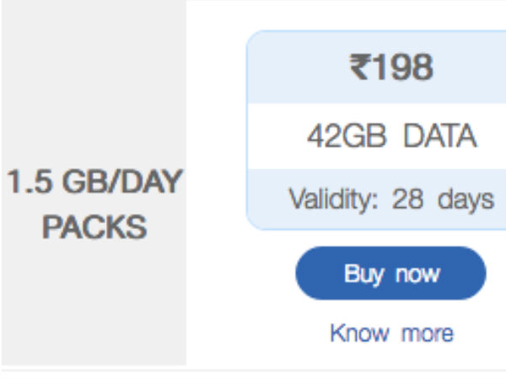Image resolution: width=506 pixels, height=379 pixels.
Task: Purchase the ₹198 plan via Buy now
Action: [x=390, y=274]
